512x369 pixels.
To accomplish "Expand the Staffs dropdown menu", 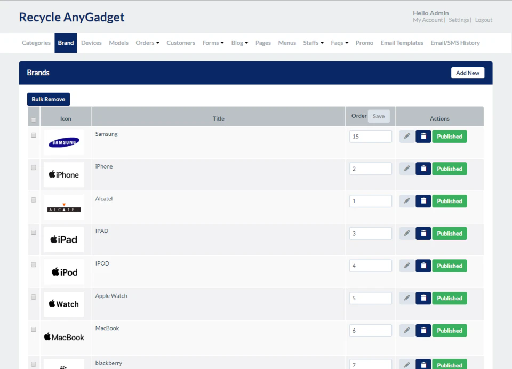I will 313,43.
